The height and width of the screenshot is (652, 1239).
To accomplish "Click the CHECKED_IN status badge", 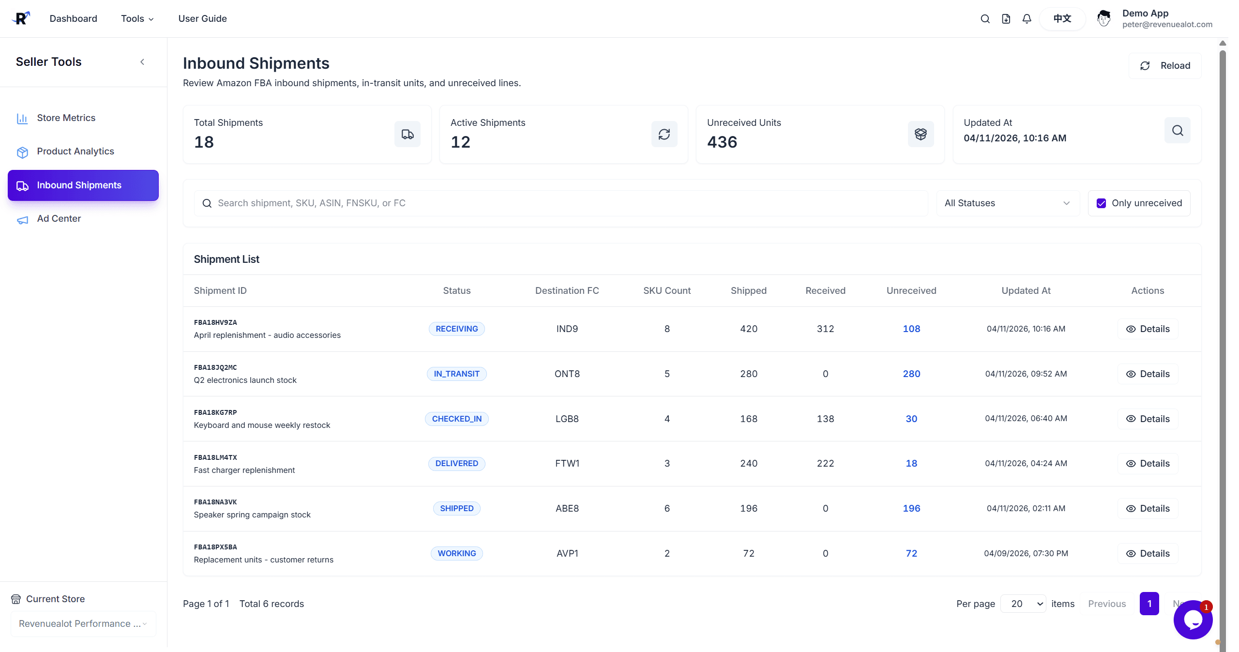I will pos(456,419).
